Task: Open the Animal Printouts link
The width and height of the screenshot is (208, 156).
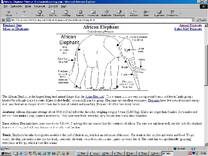Action: [x=190, y=25]
